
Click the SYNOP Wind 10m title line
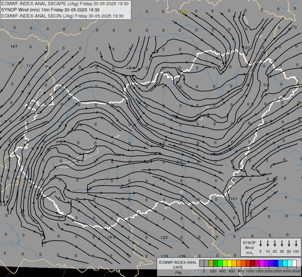(50, 10)
